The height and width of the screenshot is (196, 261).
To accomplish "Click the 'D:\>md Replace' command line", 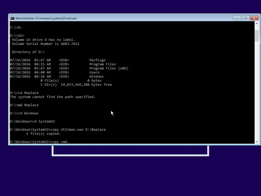I will [x=24, y=105].
